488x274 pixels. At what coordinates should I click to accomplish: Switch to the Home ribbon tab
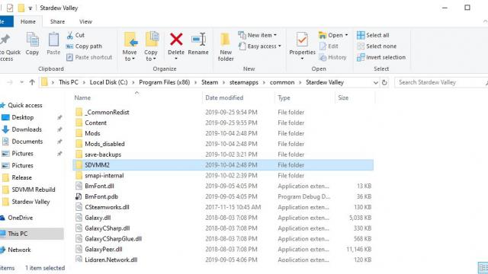[28, 21]
